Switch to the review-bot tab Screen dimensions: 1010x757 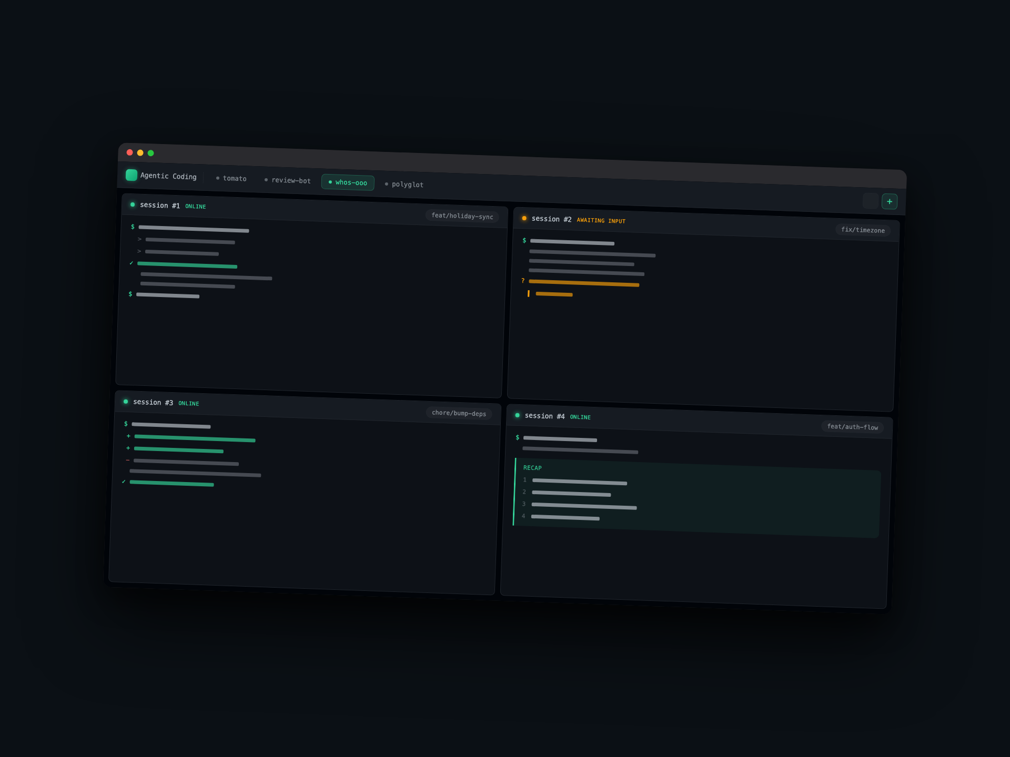pos(288,180)
